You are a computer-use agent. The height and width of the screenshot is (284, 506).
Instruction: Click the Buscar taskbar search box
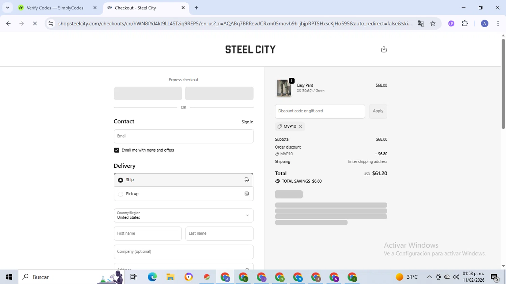[71, 277]
